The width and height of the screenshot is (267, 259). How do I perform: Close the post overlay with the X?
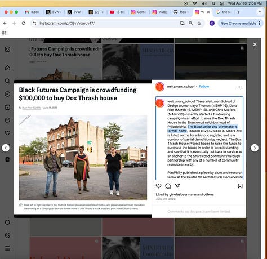point(255,44)
